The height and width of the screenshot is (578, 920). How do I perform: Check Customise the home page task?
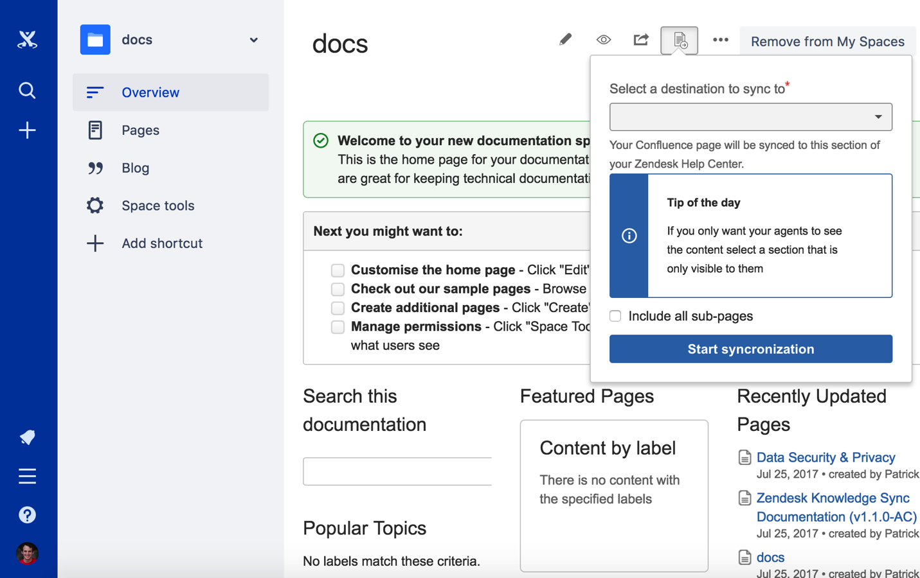click(338, 270)
